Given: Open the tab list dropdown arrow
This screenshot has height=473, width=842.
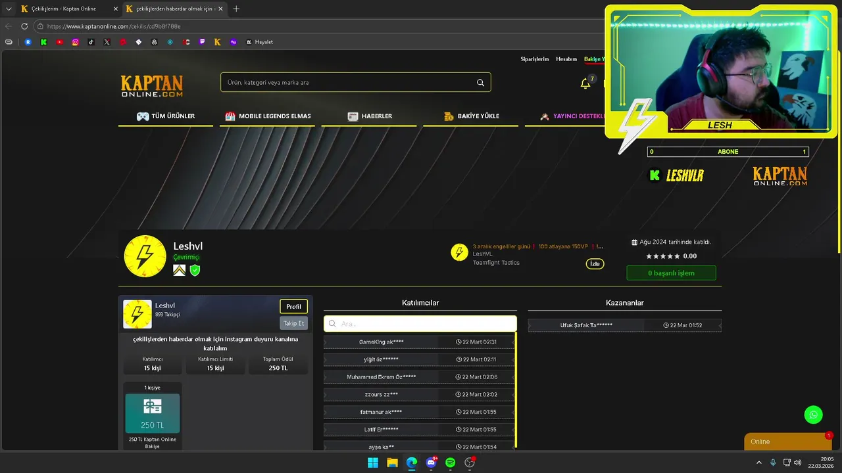Looking at the screenshot, I should click(x=9, y=9).
